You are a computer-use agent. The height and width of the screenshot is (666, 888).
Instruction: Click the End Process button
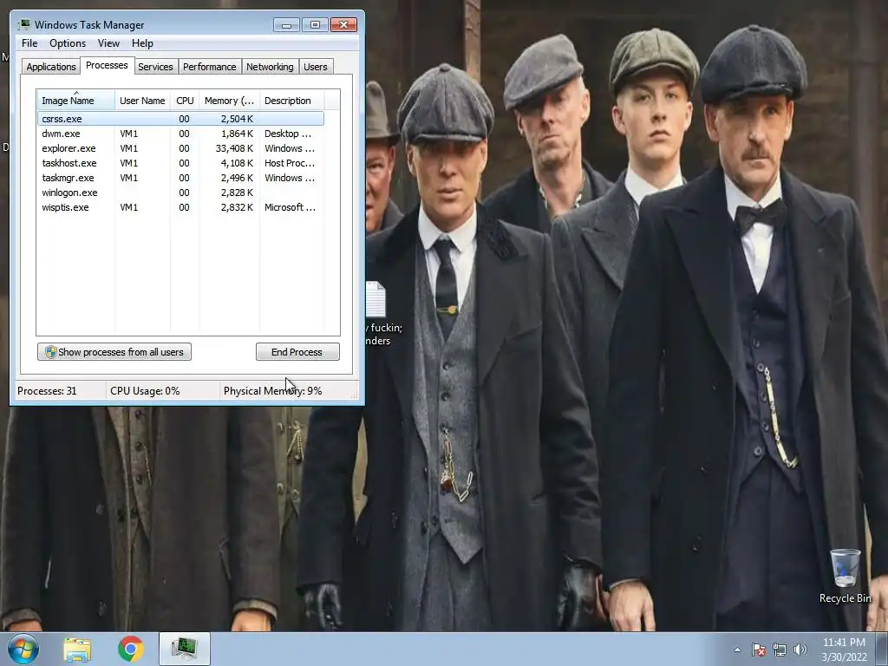coord(297,352)
